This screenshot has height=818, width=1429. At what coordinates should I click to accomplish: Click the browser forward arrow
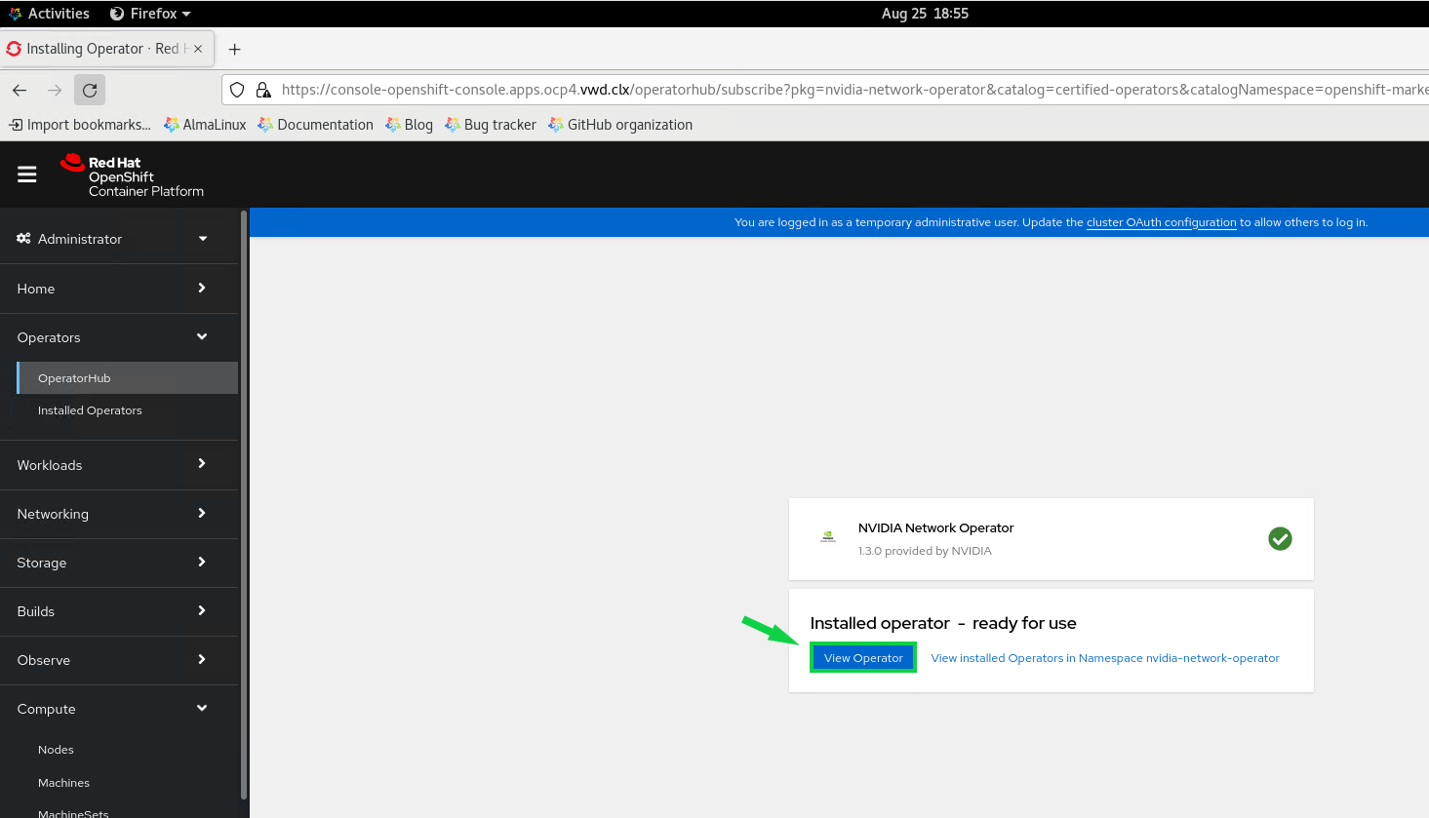tap(55, 90)
